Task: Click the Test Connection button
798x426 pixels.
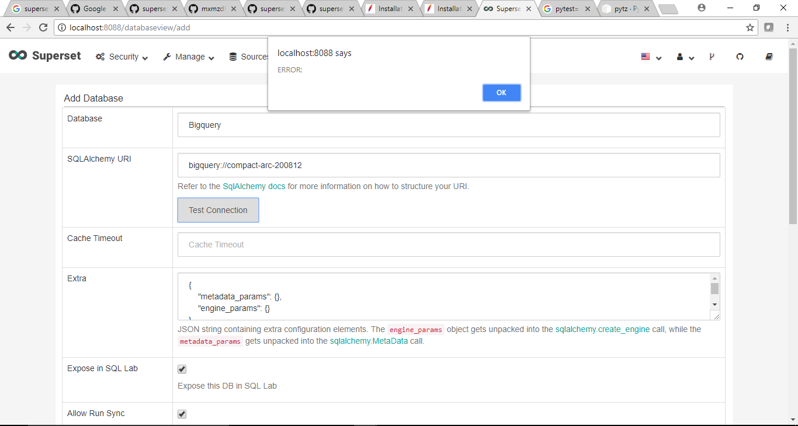Action: (x=218, y=210)
